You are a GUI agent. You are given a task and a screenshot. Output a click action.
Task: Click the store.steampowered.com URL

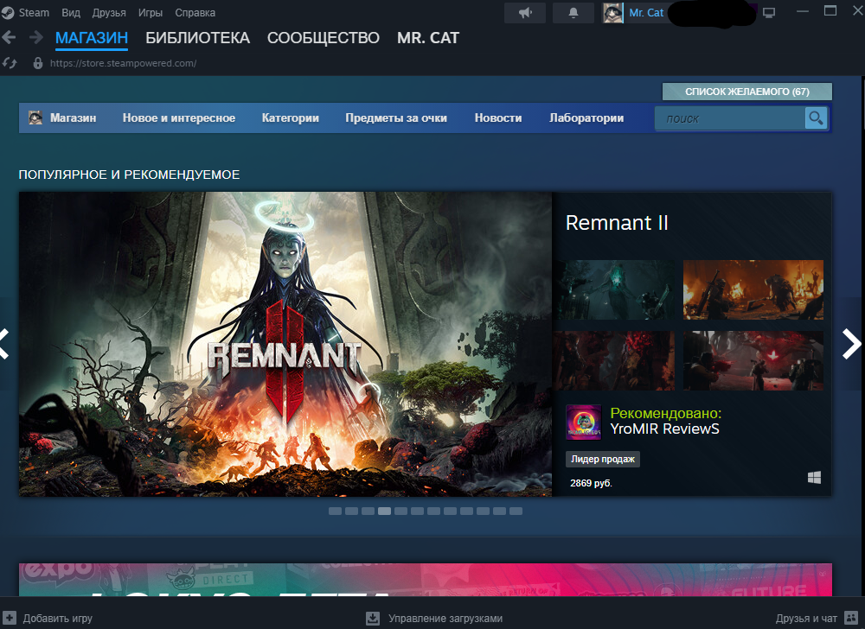pos(123,63)
